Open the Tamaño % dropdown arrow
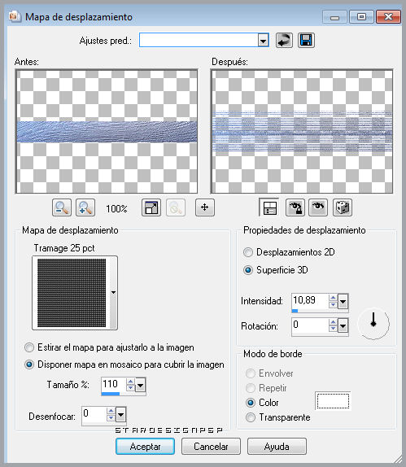Image resolution: width=406 pixels, height=467 pixels. [x=140, y=386]
